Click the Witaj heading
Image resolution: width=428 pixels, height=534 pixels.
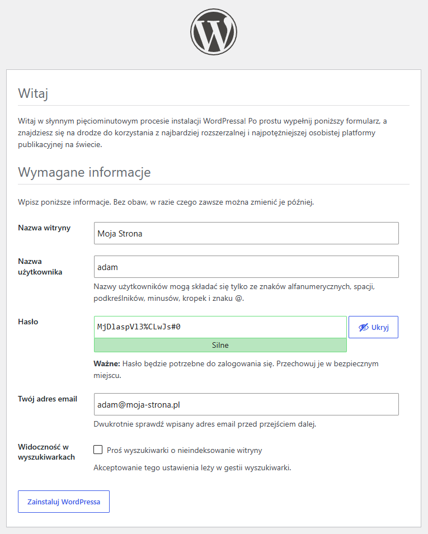(33, 93)
